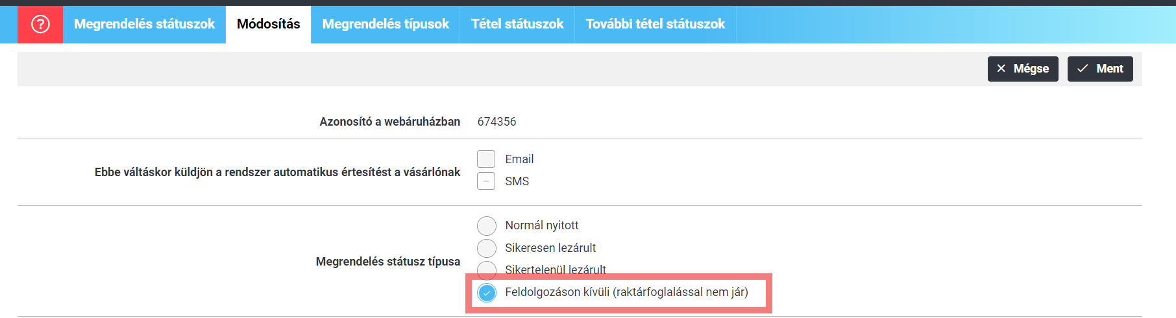The image size is (1176, 318).
Task: Open the red help question mark icon
Action: [40, 25]
